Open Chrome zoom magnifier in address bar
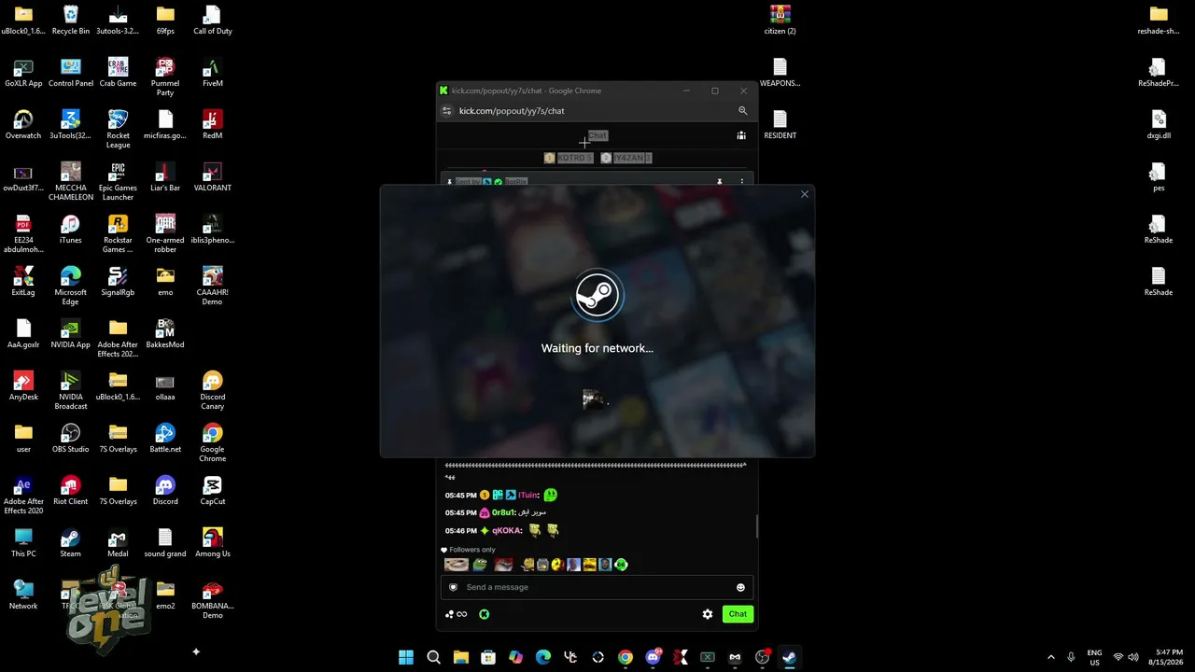 point(743,111)
